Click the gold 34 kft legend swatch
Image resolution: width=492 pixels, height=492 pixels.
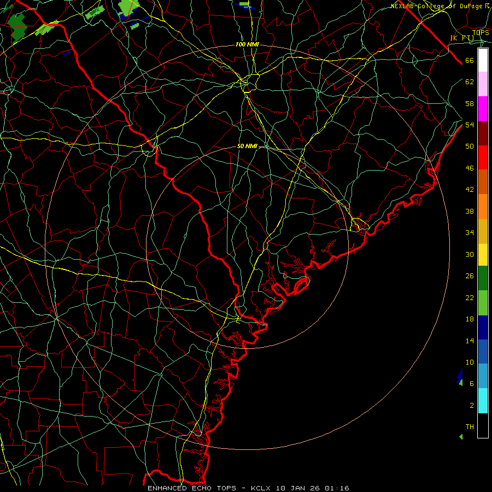(x=483, y=231)
